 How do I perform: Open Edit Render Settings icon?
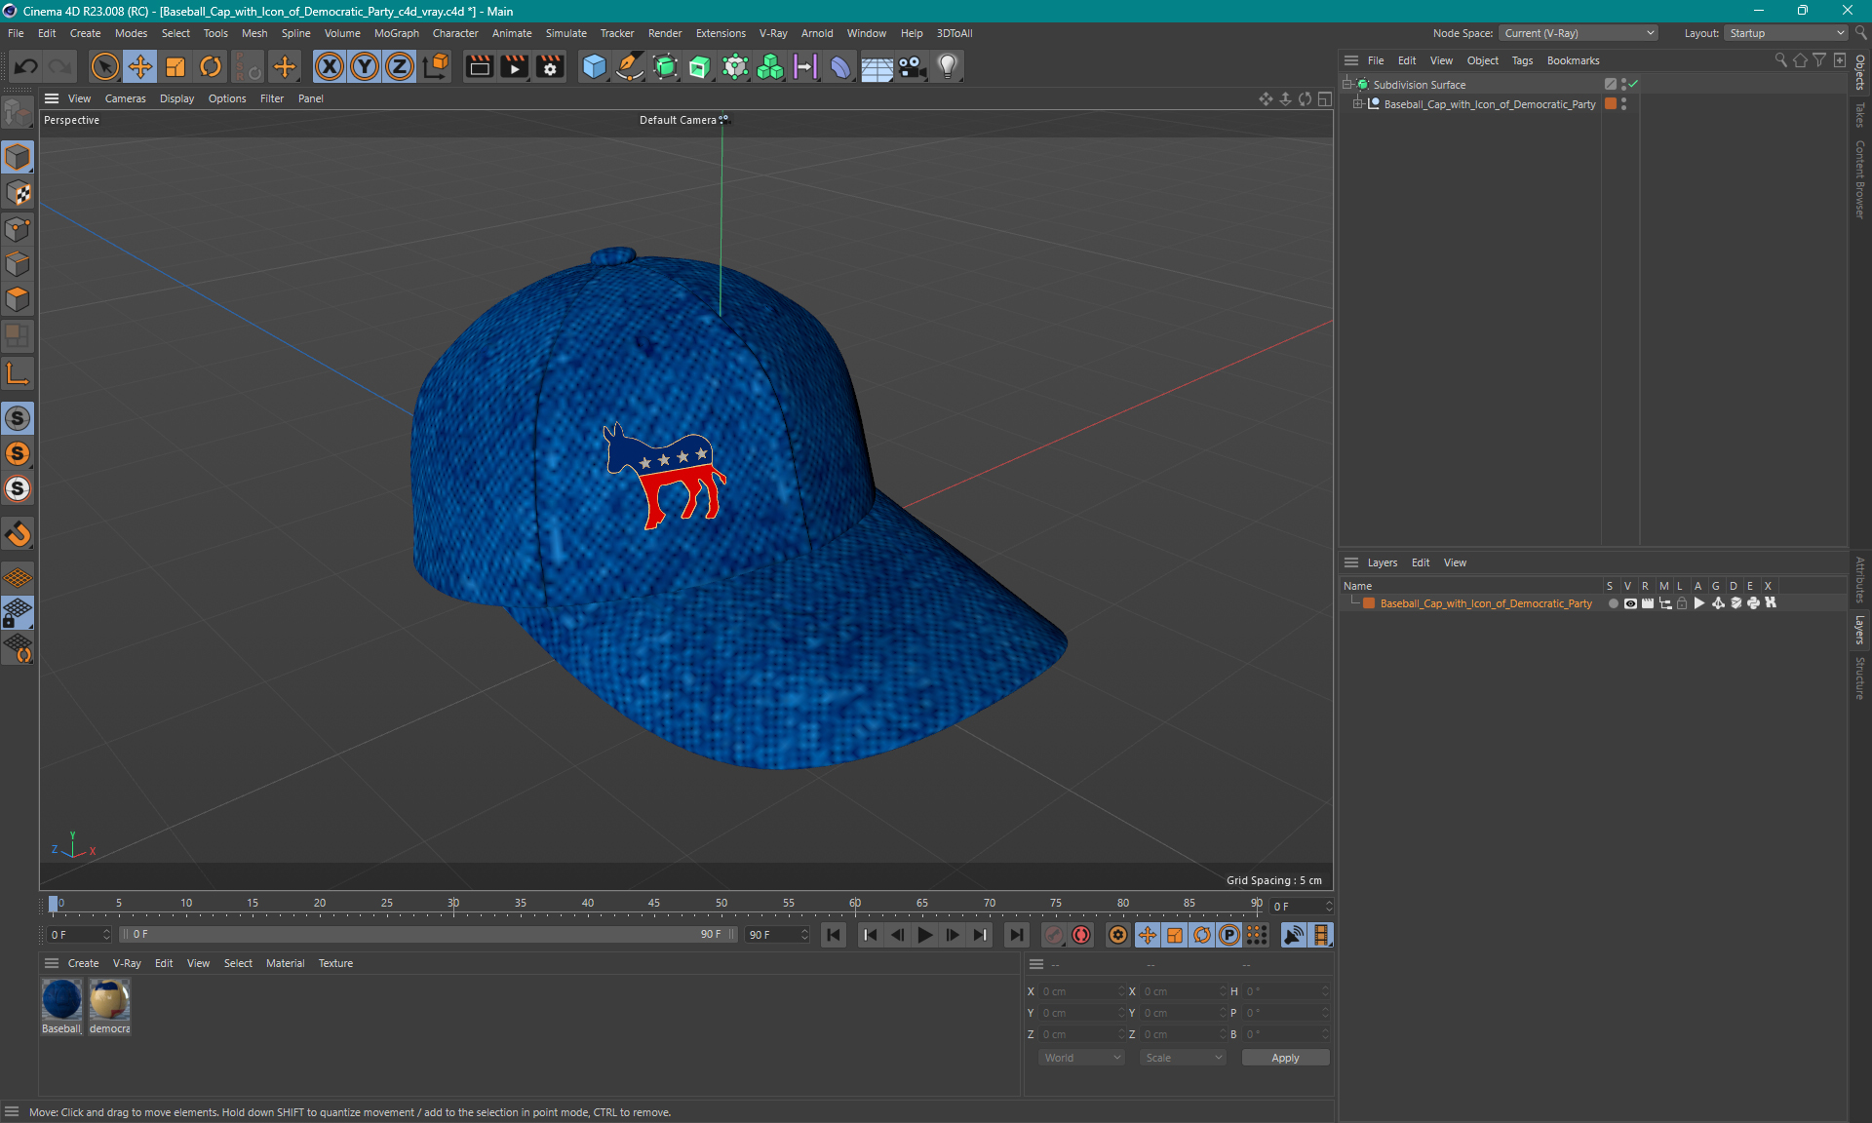pos(550,66)
